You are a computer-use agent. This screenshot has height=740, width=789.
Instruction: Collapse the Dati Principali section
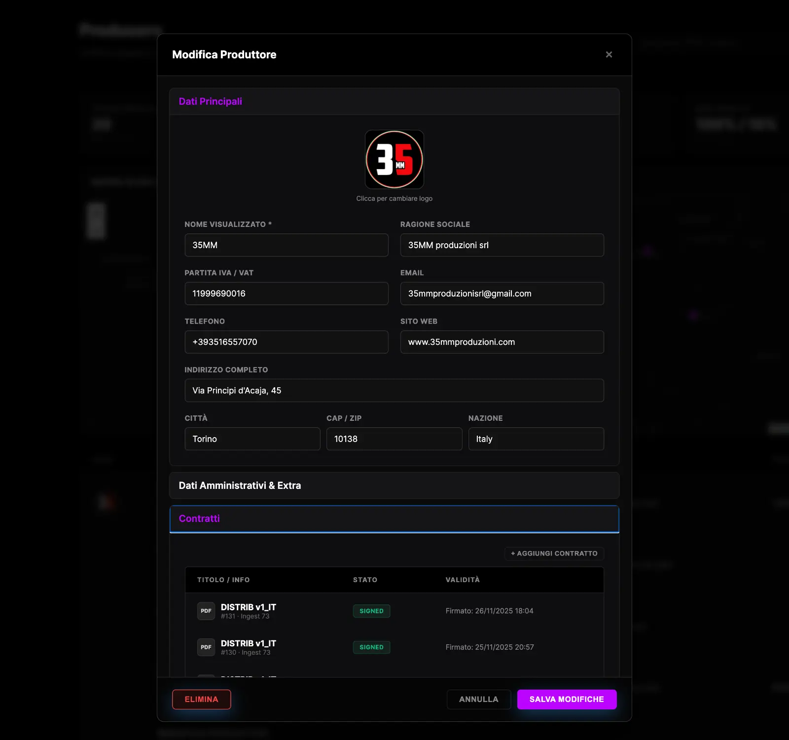pos(394,102)
